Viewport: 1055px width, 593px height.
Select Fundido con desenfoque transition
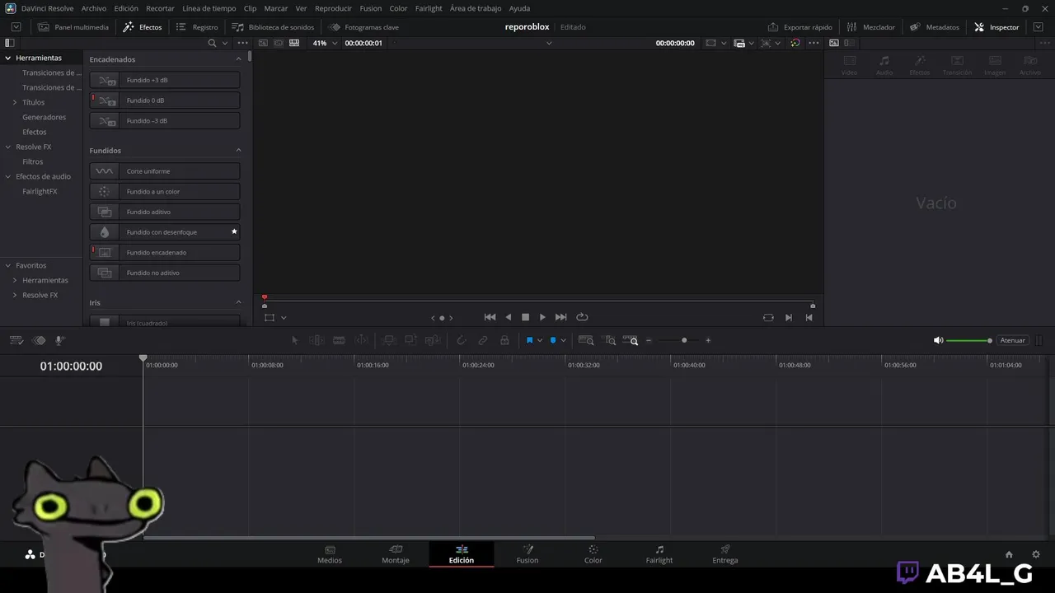click(165, 232)
